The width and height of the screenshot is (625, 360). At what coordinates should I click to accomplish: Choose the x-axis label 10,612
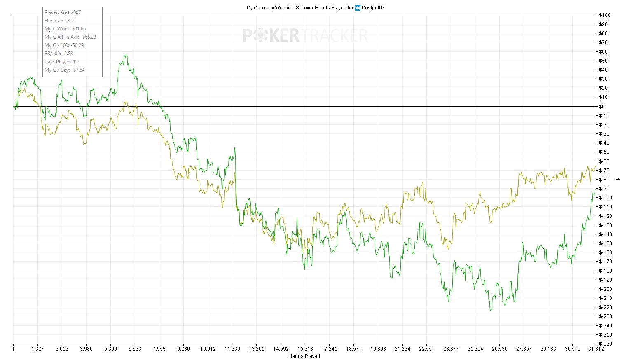click(208, 349)
